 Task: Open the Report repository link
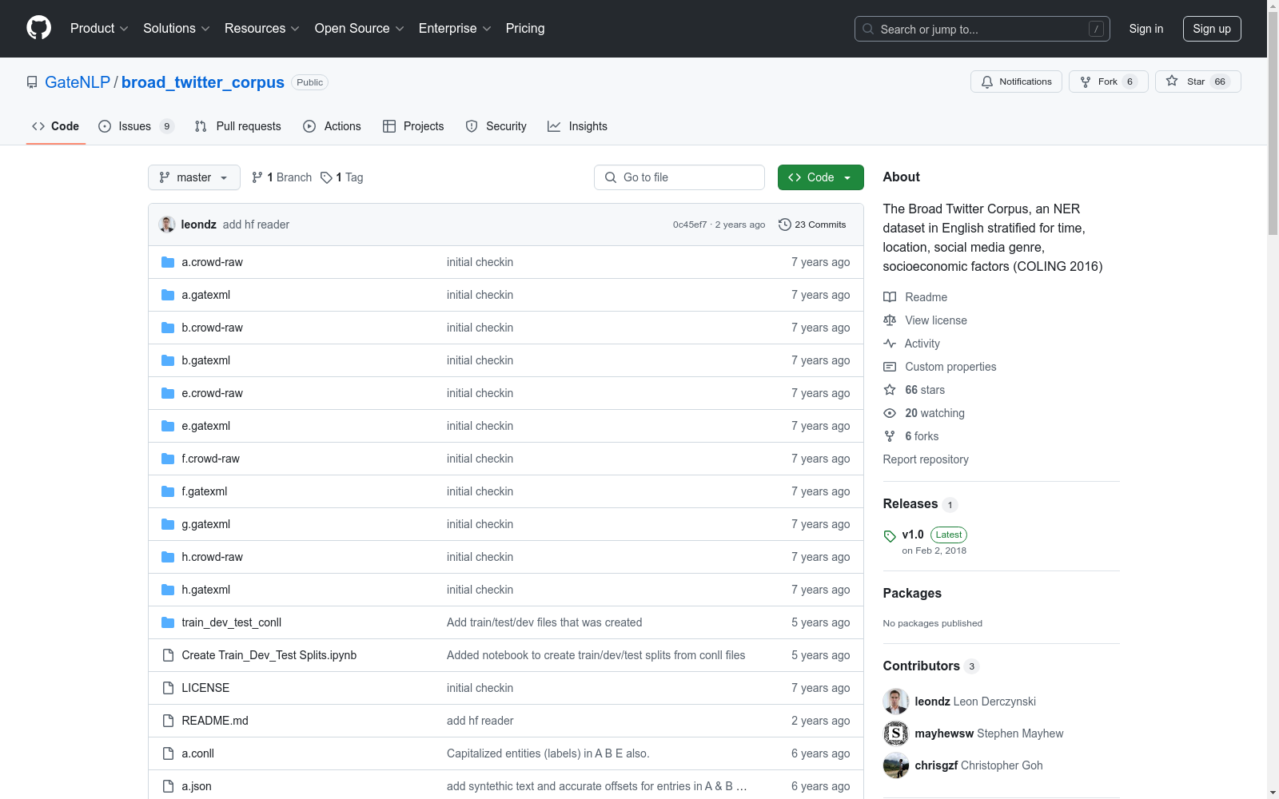point(926,459)
